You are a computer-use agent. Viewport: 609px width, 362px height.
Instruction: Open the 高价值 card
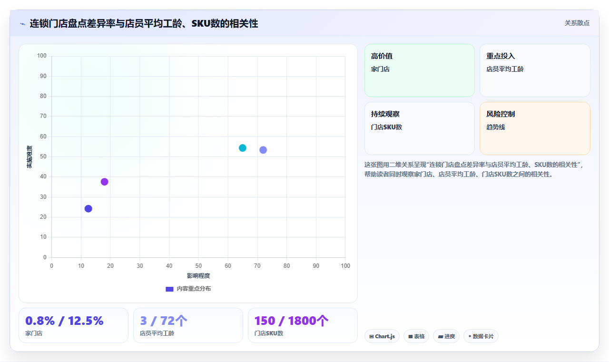(x=420, y=70)
